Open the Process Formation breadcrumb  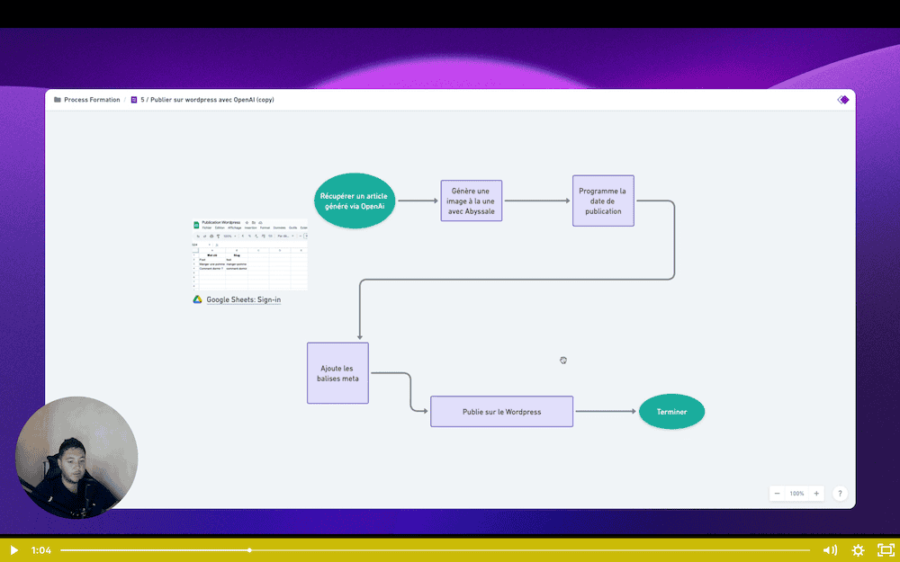(92, 100)
